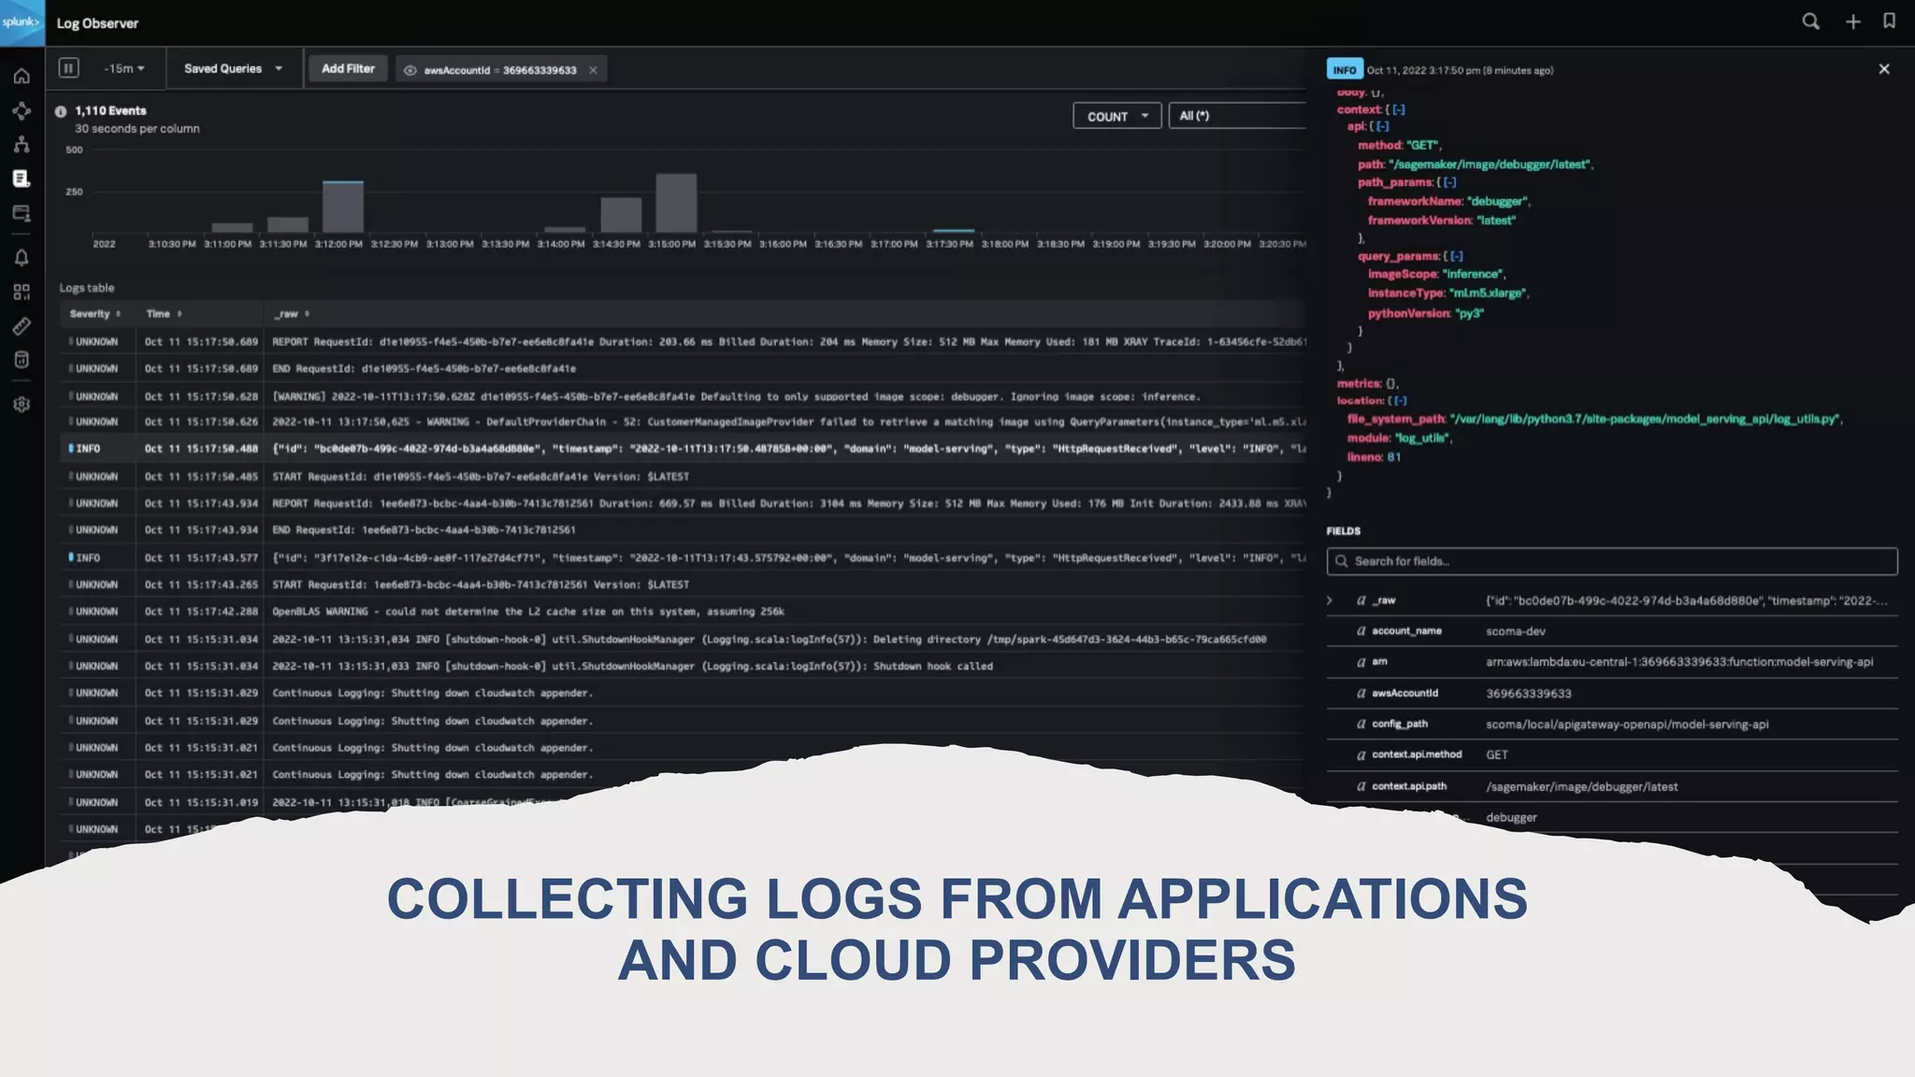Image resolution: width=1915 pixels, height=1077 pixels.
Task: Select INFO log row at 15:17:50.488
Action: (683, 449)
